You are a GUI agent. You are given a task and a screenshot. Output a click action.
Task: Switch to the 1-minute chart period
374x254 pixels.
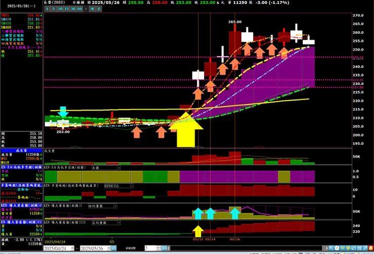tap(47, 9)
